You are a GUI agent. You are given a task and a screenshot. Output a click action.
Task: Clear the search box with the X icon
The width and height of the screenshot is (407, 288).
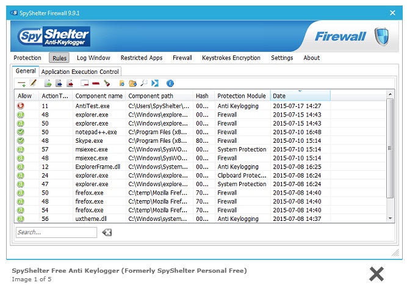[x=107, y=232]
